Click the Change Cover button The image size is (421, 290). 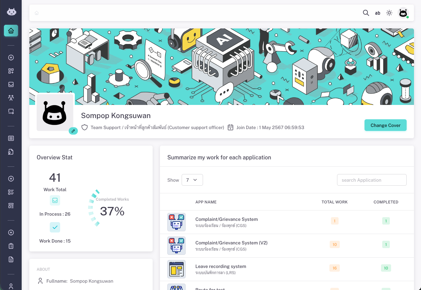385,125
